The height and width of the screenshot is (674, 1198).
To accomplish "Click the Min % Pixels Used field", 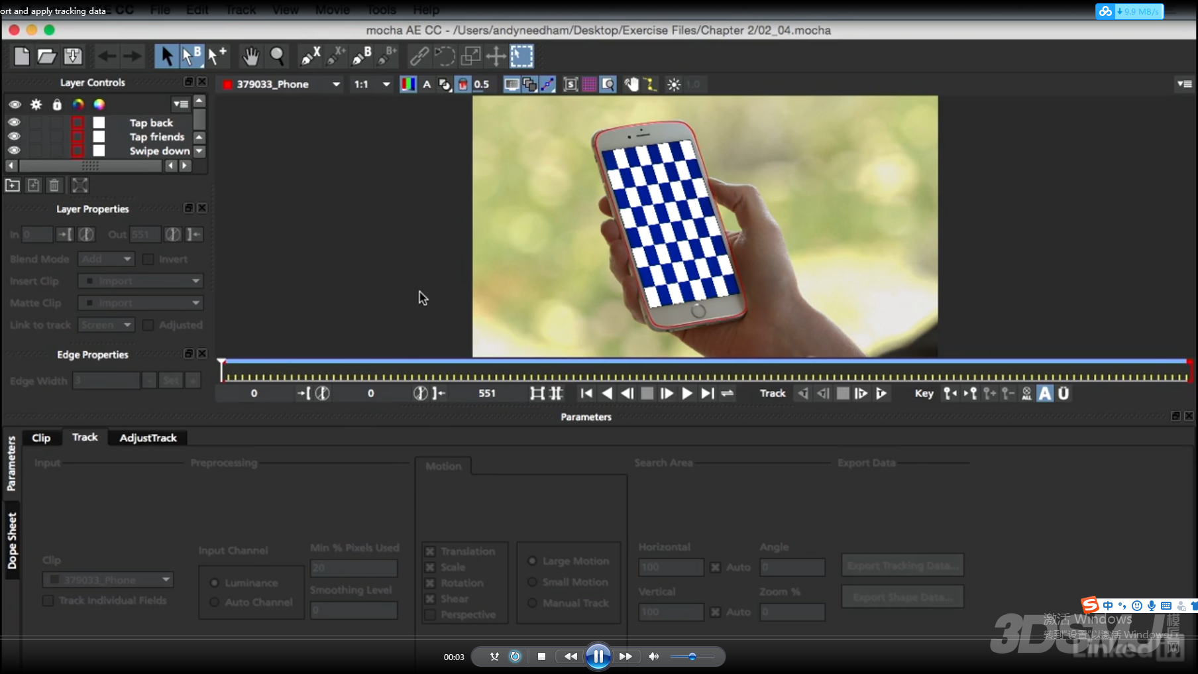I will pos(354,568).
